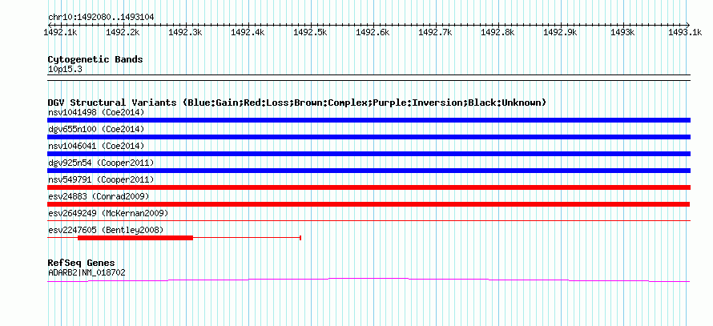Click the end cap marker of esv2247605
The image size is (713, 326).
click(x=300, y=238)
